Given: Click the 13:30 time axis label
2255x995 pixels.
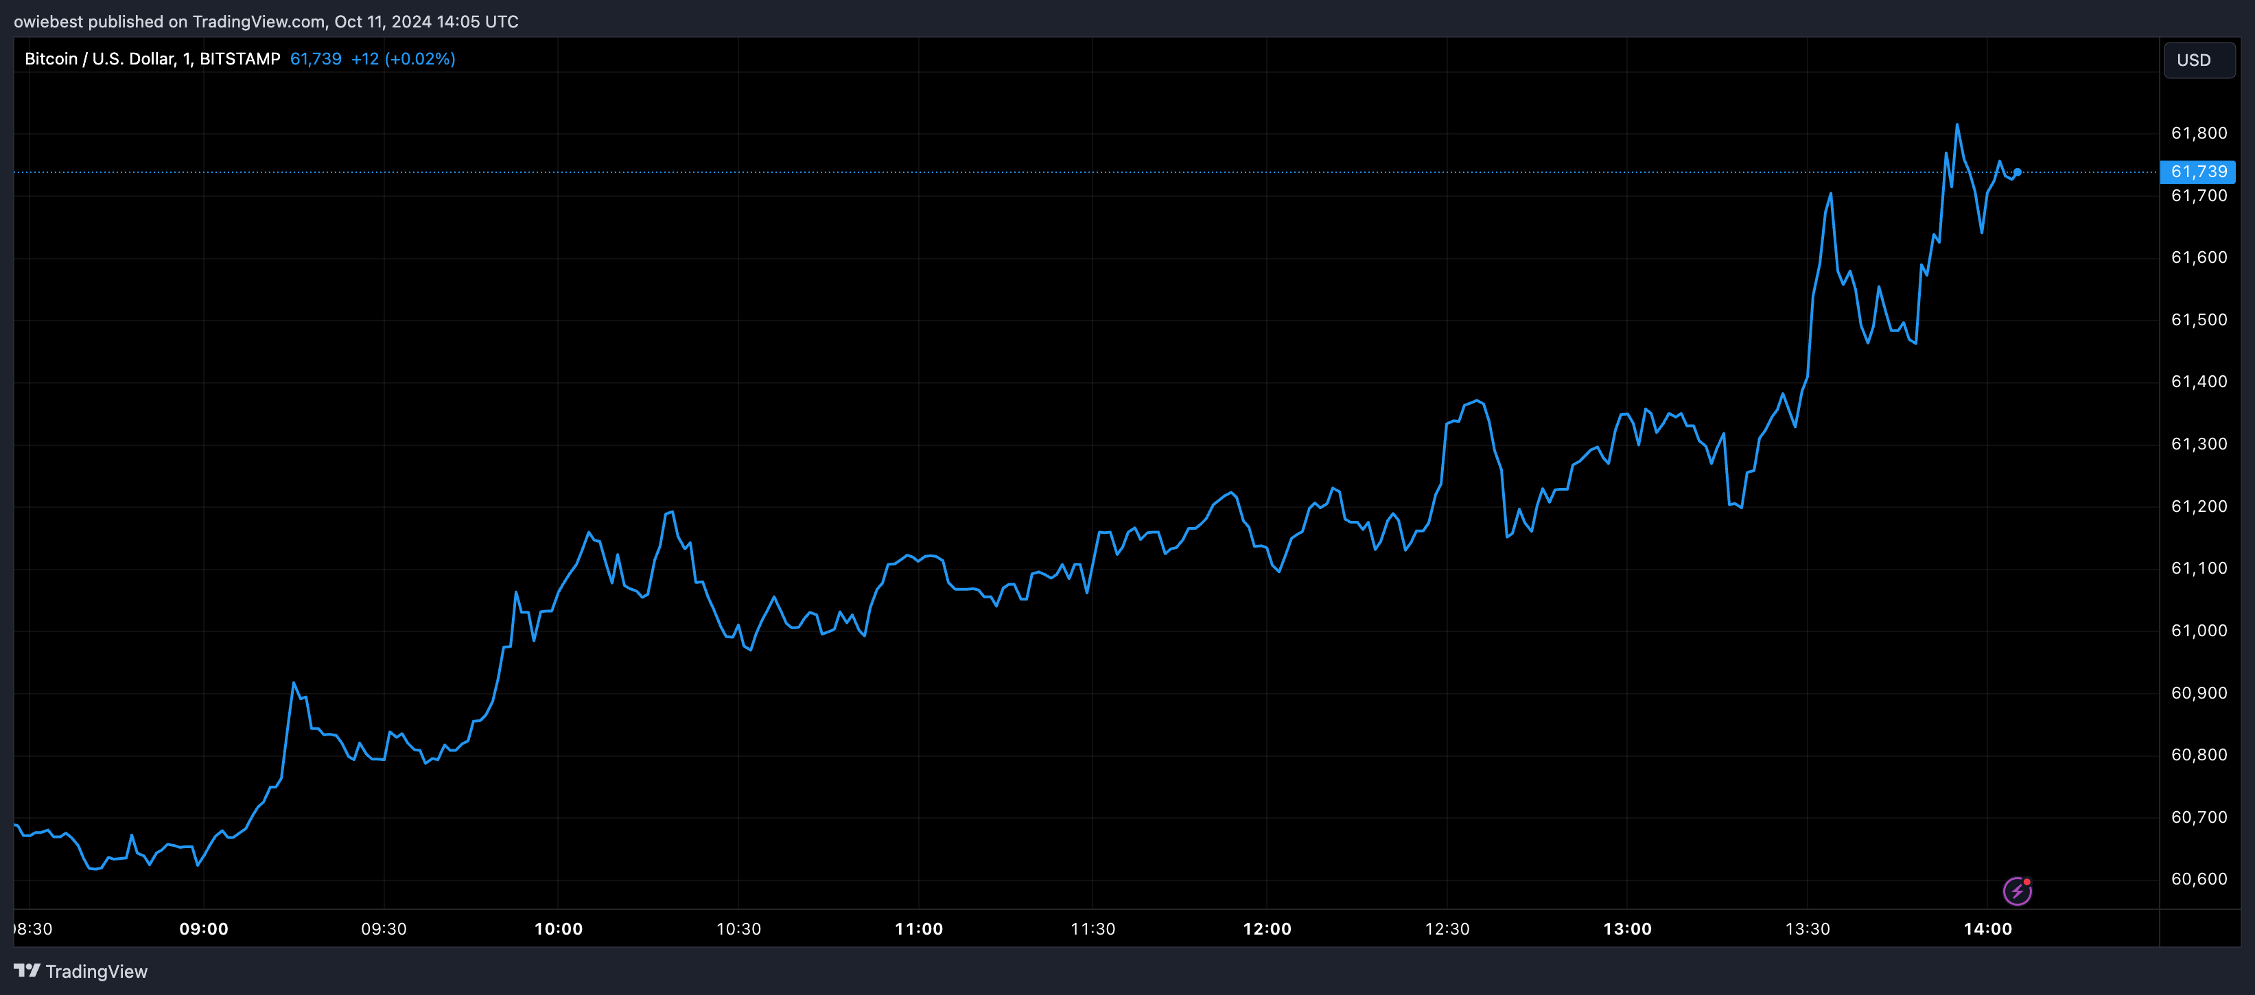Looking at the screenshot, I should [1807, 928].
